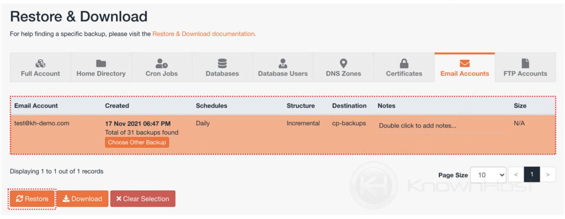Image resolution: width=565 pixels, height=219 pixels.
Task: Click the Email Accounts envelope icon
Action: pyautogui.click(x=465, y=64)
